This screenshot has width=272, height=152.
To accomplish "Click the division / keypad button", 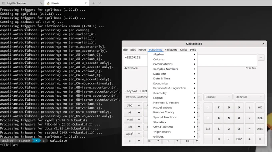I will 250,107.
